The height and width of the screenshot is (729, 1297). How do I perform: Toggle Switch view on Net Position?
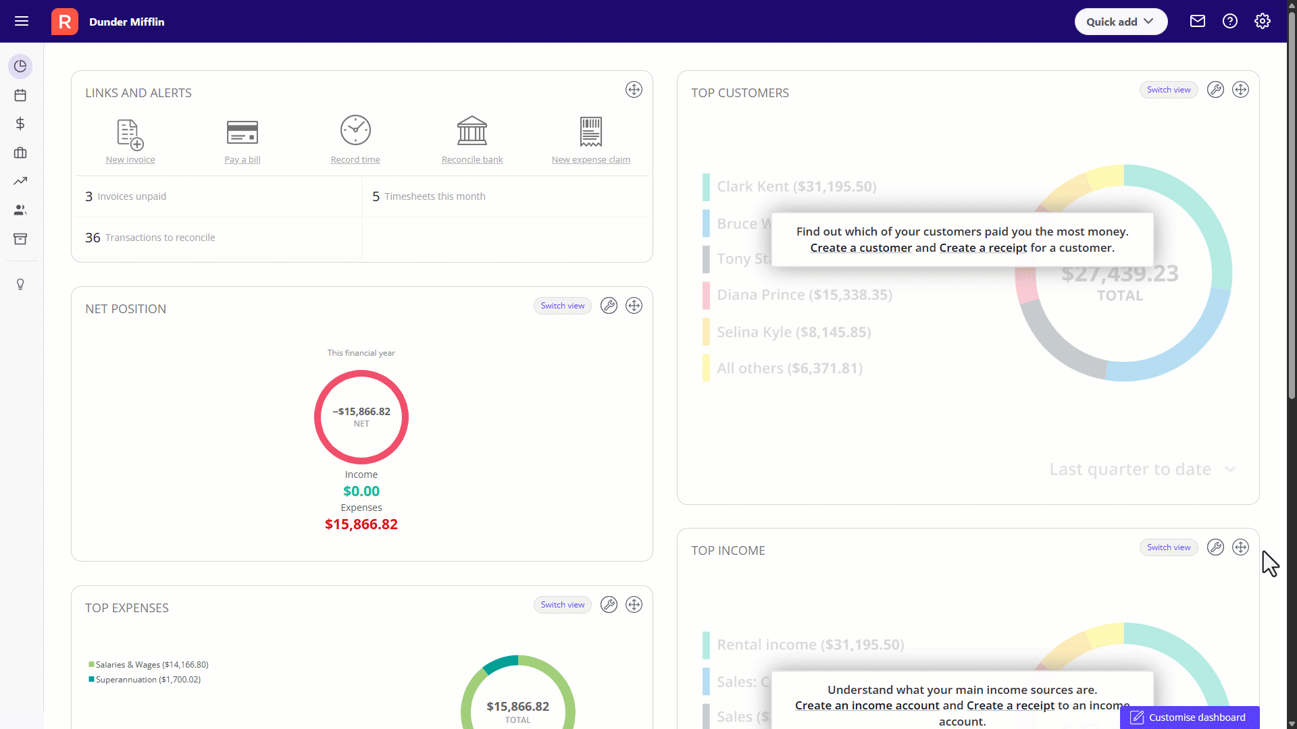click(x=562, y=306)
